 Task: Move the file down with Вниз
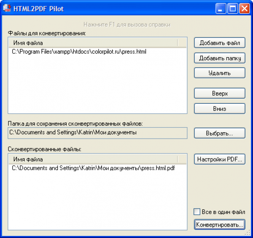[220, 109]
